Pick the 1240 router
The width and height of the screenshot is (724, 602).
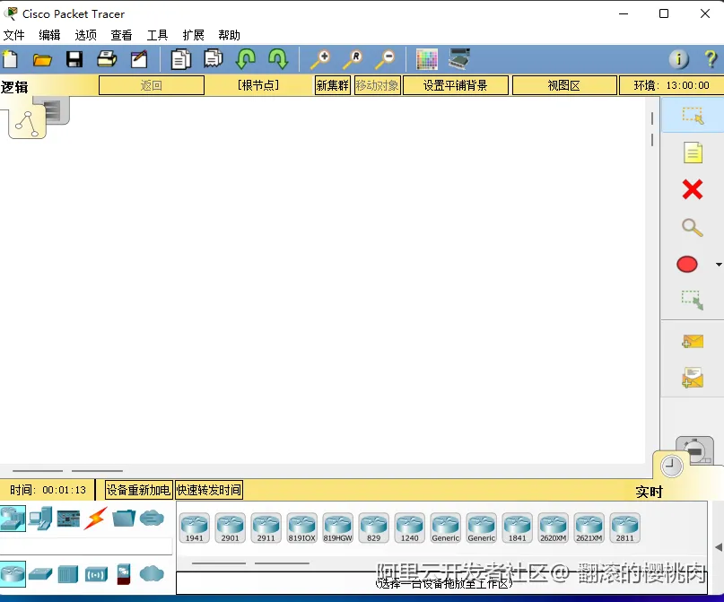(x=410, y=528)
